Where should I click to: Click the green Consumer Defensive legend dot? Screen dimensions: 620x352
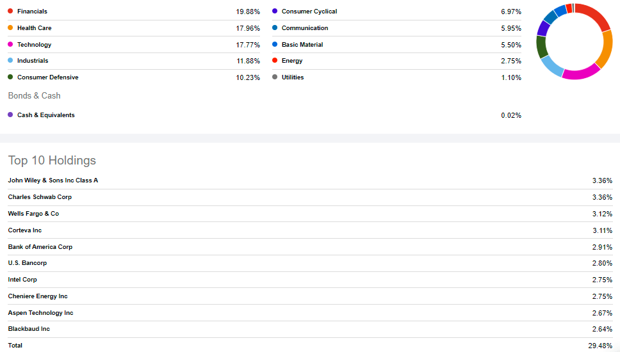click(10, 77)
